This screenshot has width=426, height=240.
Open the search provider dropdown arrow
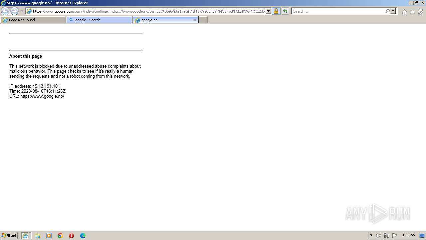click(x=393, y=11)
